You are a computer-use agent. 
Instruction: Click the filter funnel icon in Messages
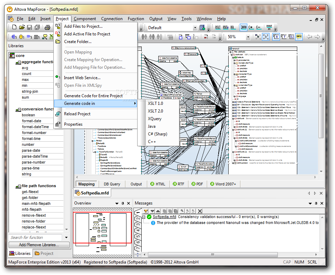click(x=146, y=211)
